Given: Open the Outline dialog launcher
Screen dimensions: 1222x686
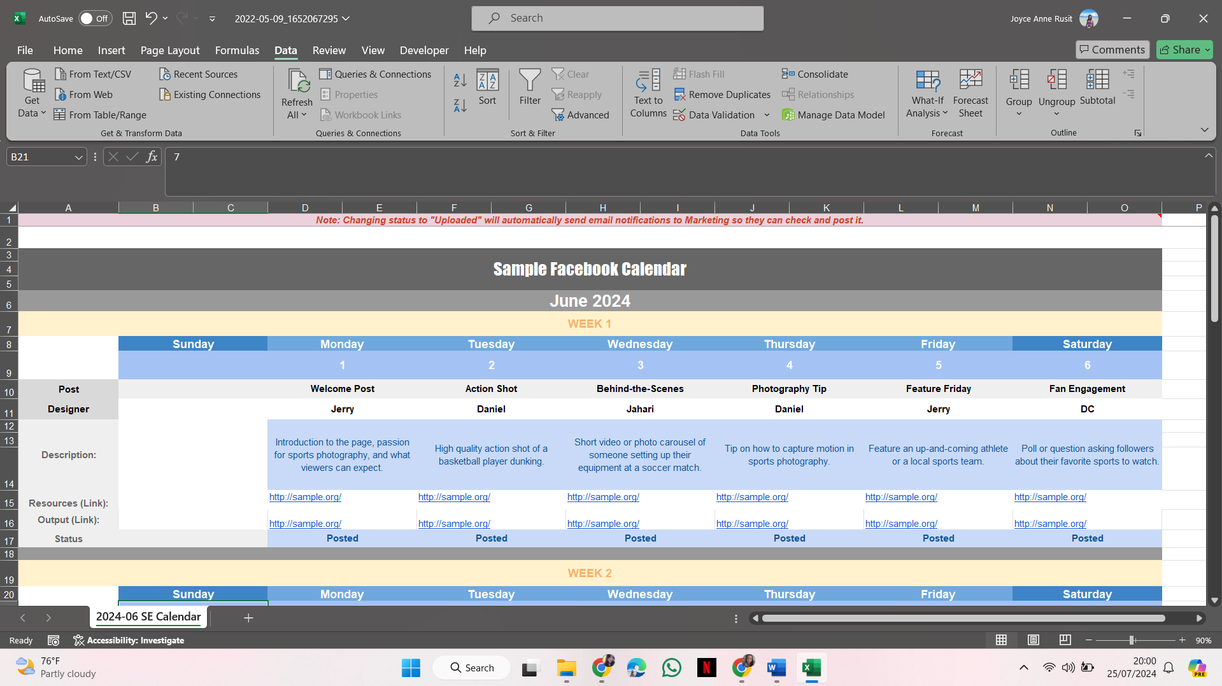Looking at the screenshot, I should point(1137,133).
